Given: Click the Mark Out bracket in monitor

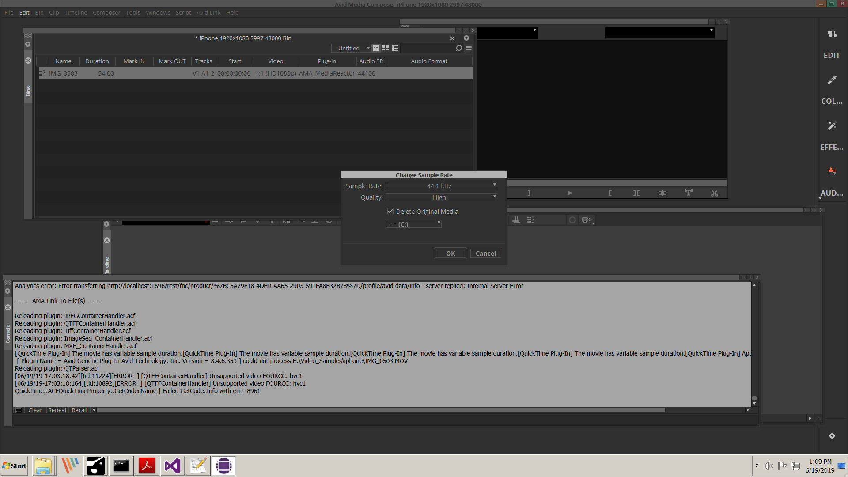Looking at the screenshot, I should pos(529,193).
